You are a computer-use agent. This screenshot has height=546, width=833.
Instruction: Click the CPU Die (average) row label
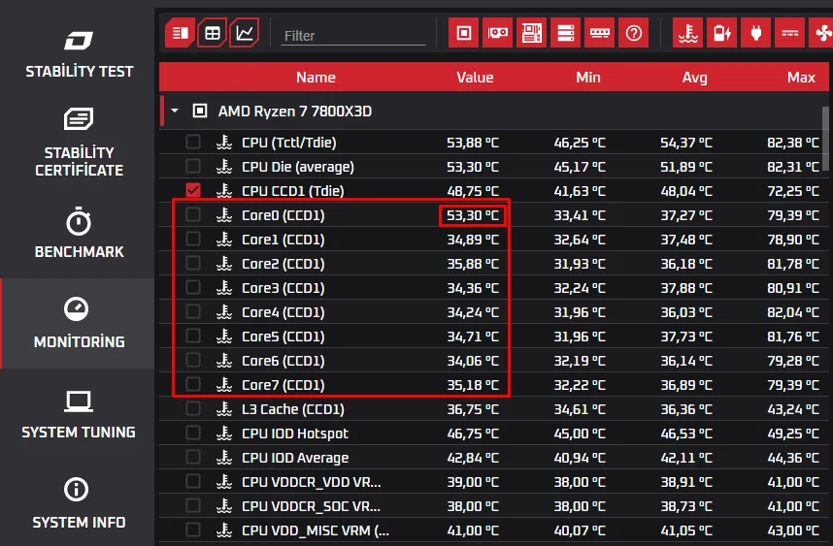click(297, 167)
